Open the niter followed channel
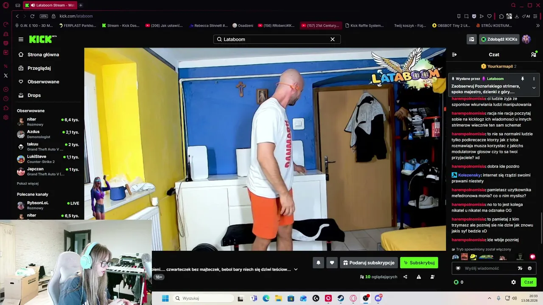This screenshot has width=543, height=305. click(x=48, y=122)
